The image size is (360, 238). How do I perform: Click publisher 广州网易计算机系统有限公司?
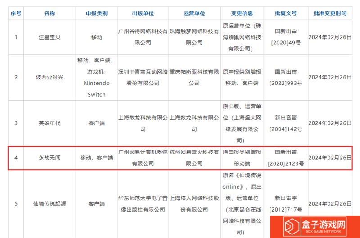click(x=143, y=158)
